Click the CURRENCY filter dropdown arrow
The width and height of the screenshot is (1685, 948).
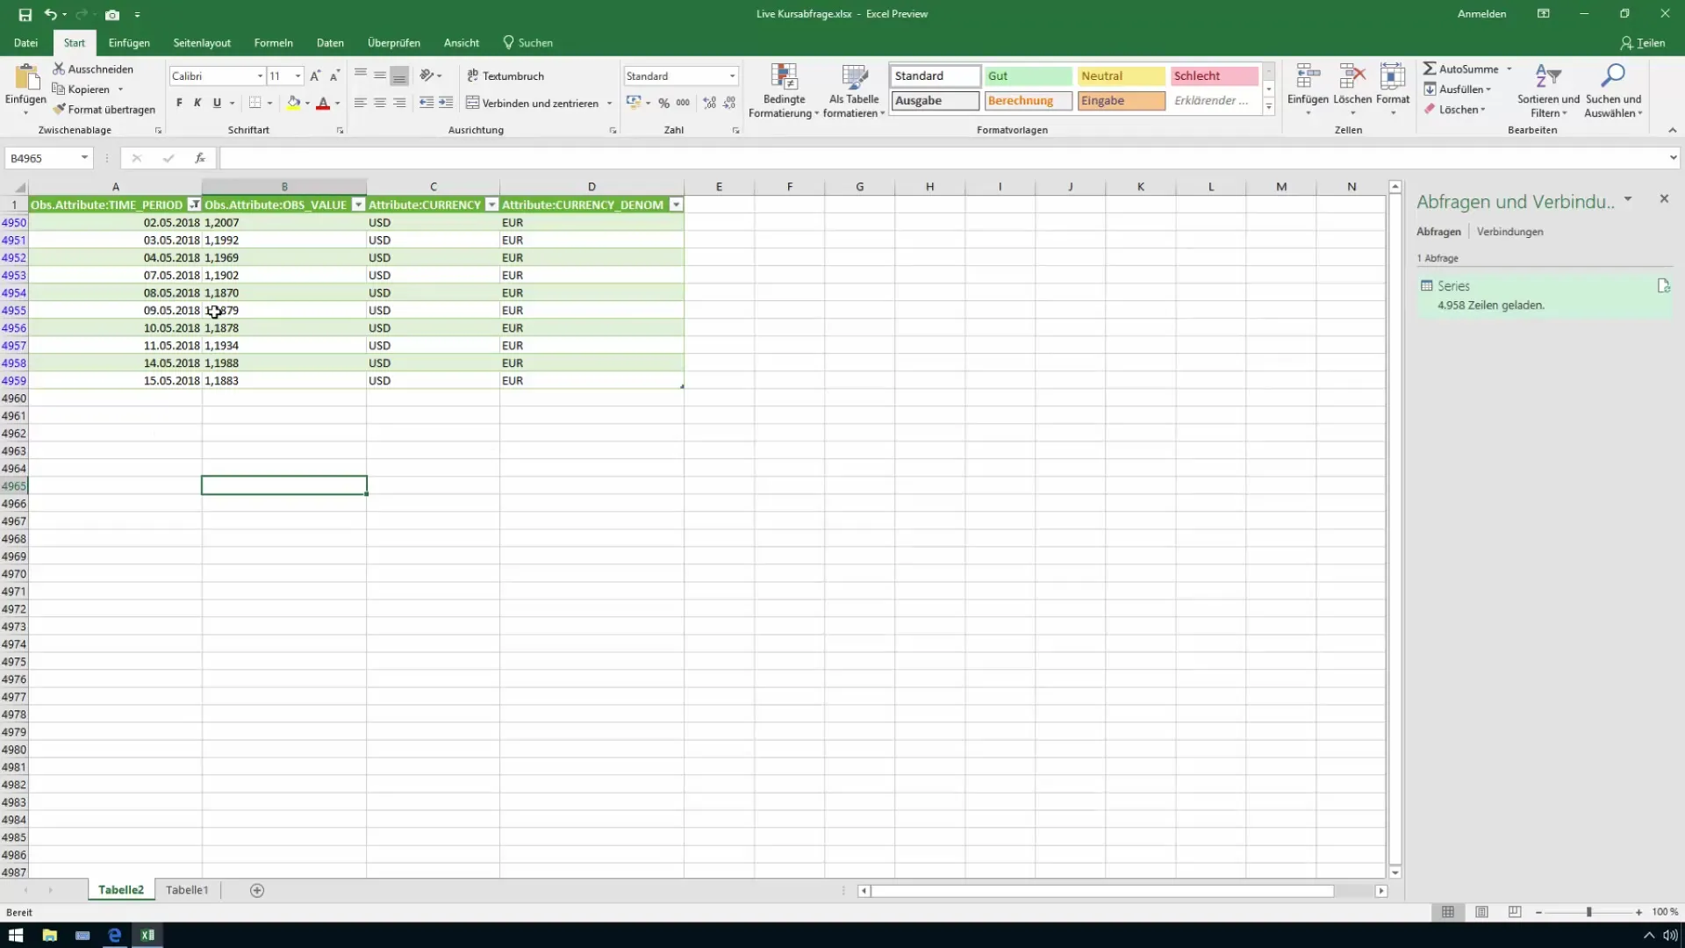(x=491, y=205)
